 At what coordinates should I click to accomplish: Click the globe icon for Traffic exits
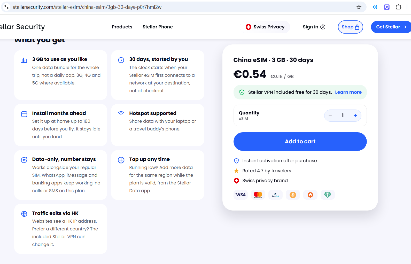(x=24, y=214)
